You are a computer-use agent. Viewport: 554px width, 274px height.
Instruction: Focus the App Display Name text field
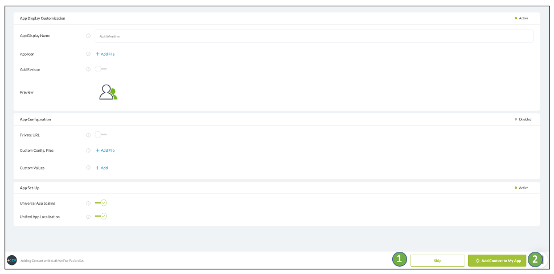[313, 36]
